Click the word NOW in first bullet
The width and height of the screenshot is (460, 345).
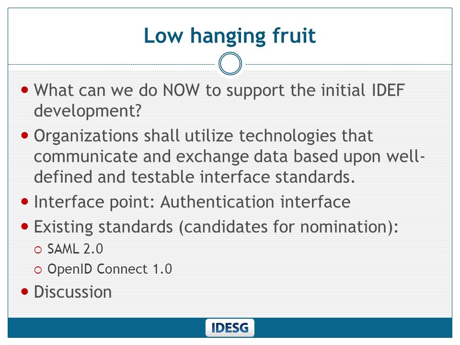click(181, 90)
